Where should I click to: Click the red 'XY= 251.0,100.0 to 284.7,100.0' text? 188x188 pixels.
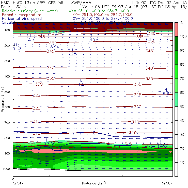point(102,15)
